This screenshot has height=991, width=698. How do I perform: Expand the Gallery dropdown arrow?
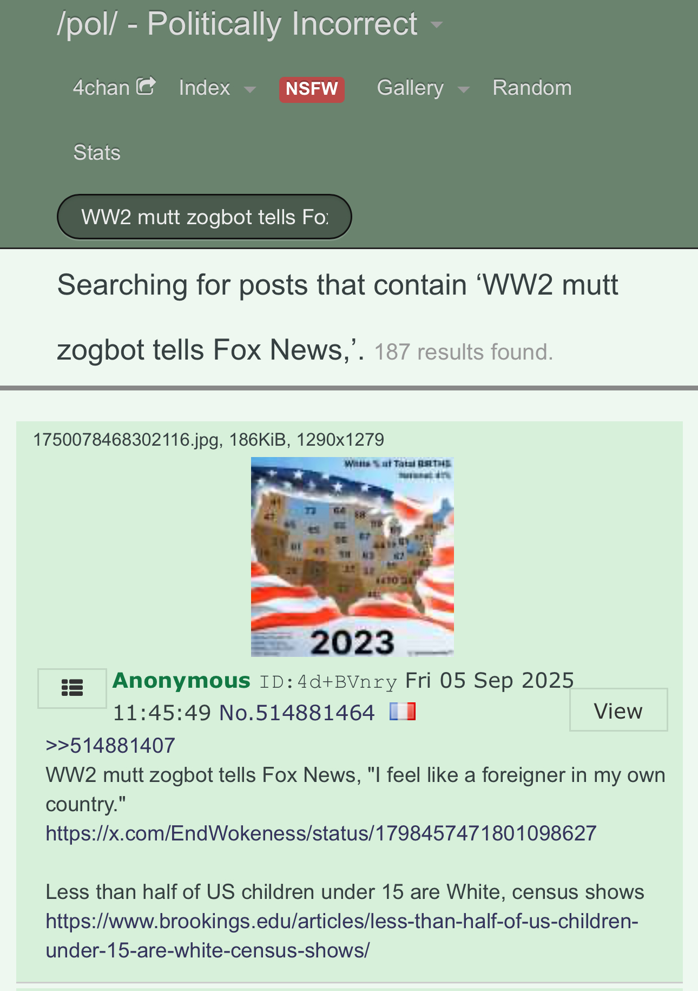463,89
